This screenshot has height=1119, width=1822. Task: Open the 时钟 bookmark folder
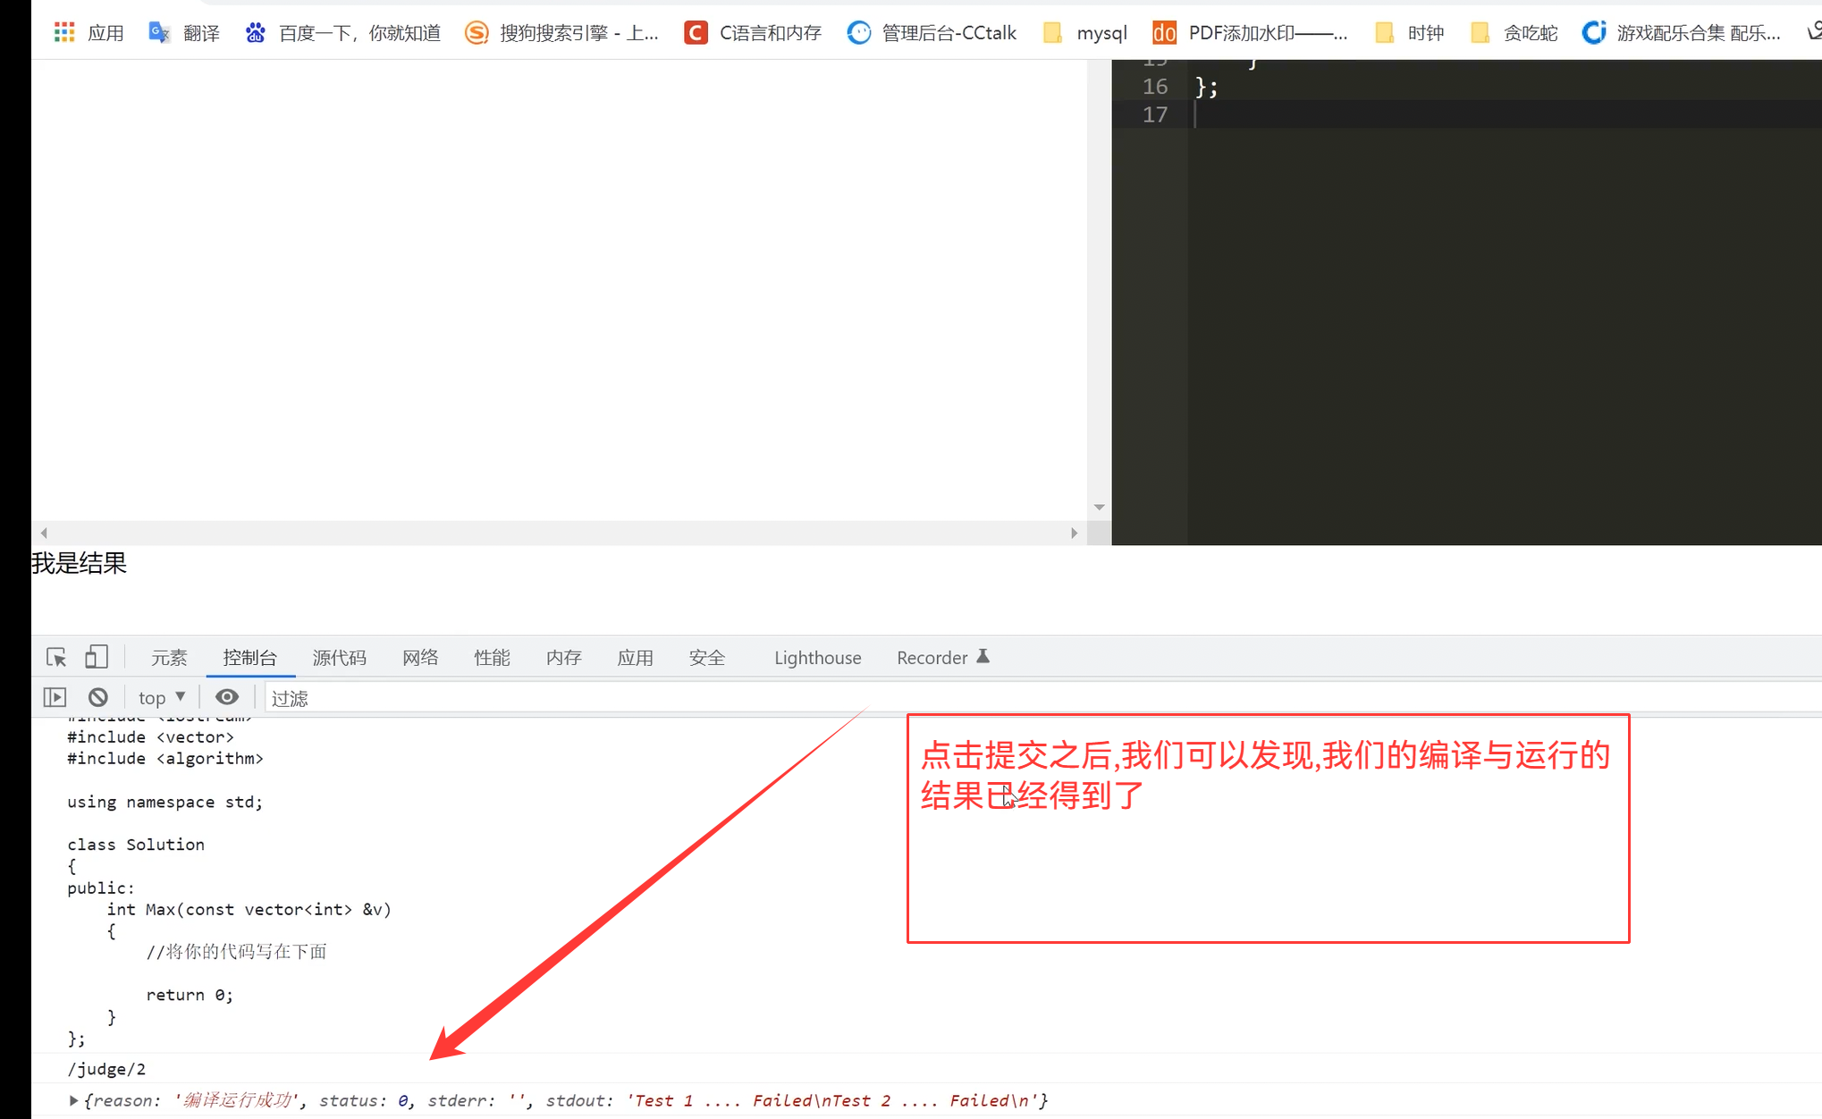(x=1409, y=33)
